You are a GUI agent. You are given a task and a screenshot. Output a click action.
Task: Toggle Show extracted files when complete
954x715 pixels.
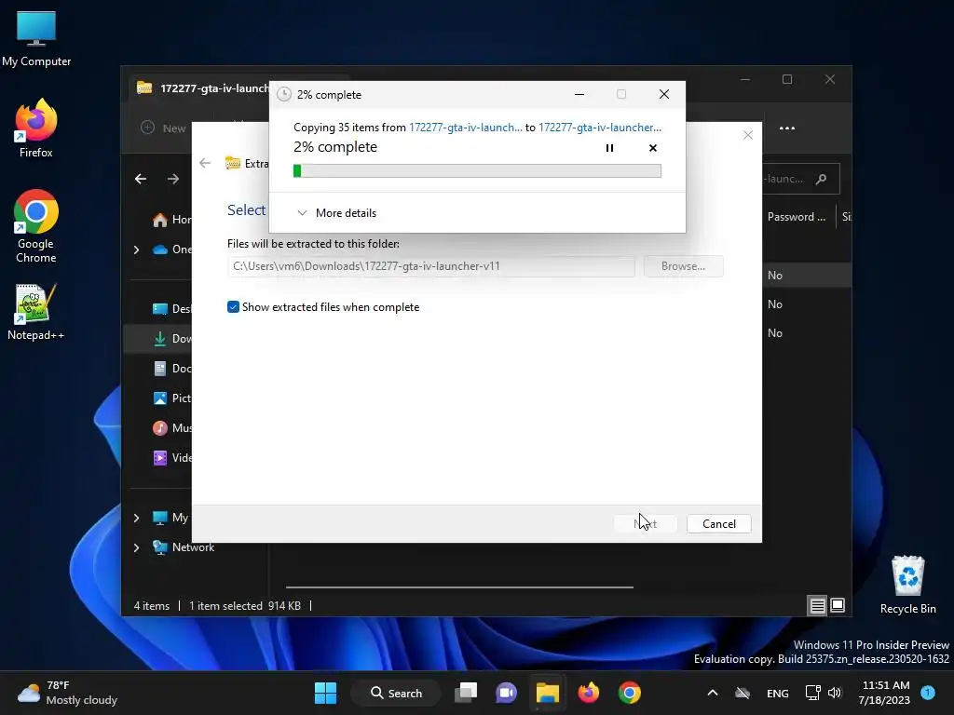pyautogui.click(x=233, y=307)
